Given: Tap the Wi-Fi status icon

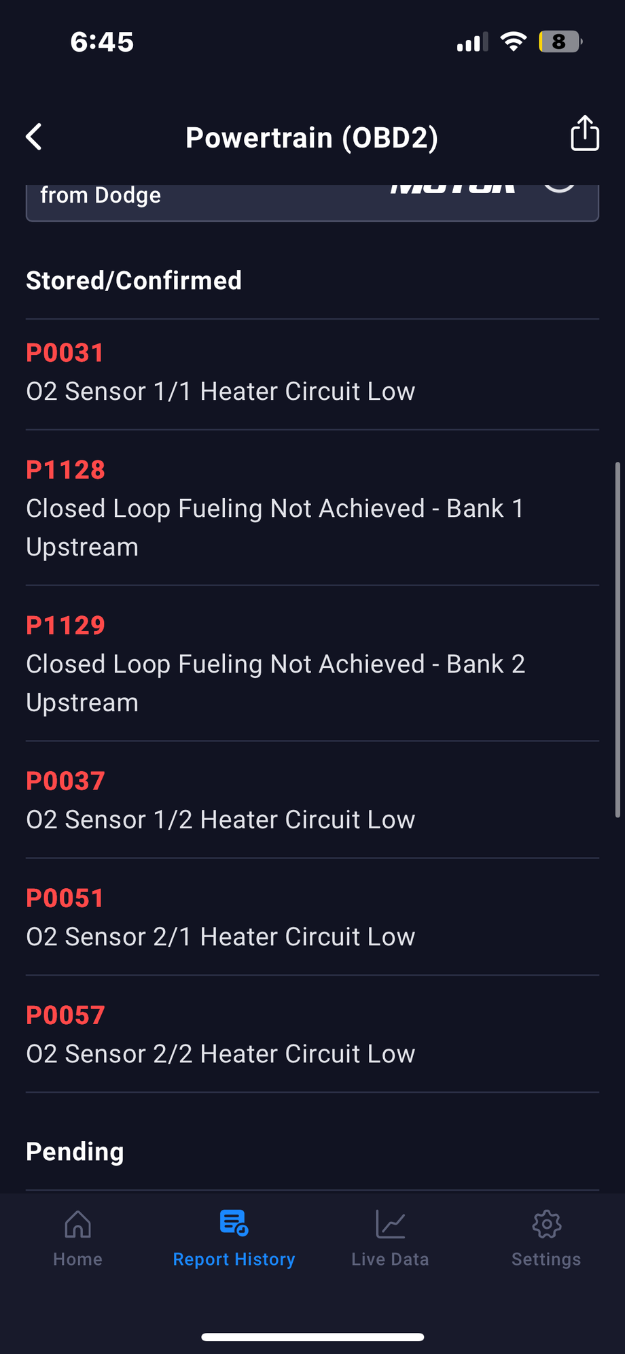Looking at the screenshot, I should [x=513, y=42].
